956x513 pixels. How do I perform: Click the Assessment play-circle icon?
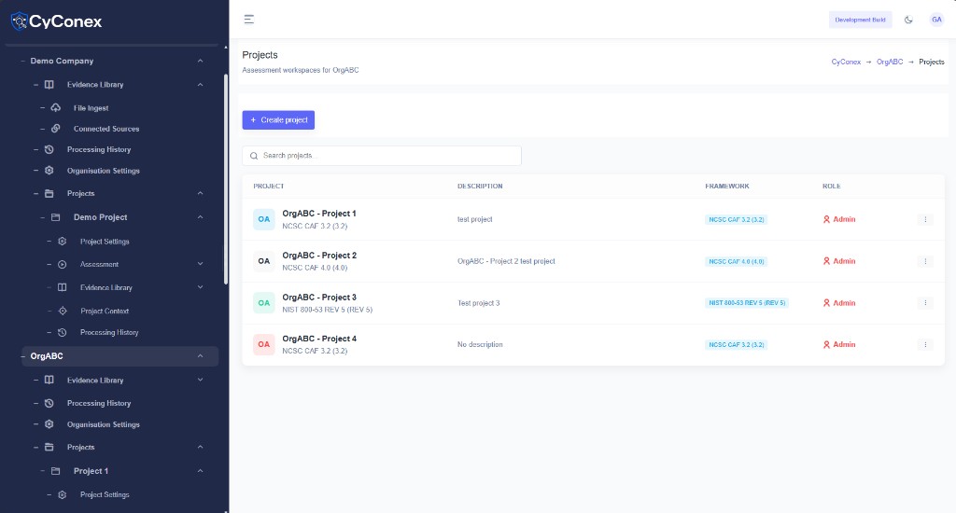[63, 264]
